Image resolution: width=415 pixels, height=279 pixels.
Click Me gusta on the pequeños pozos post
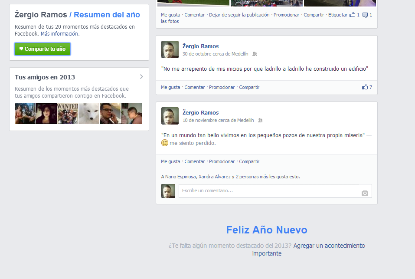(x=170, y=161)
